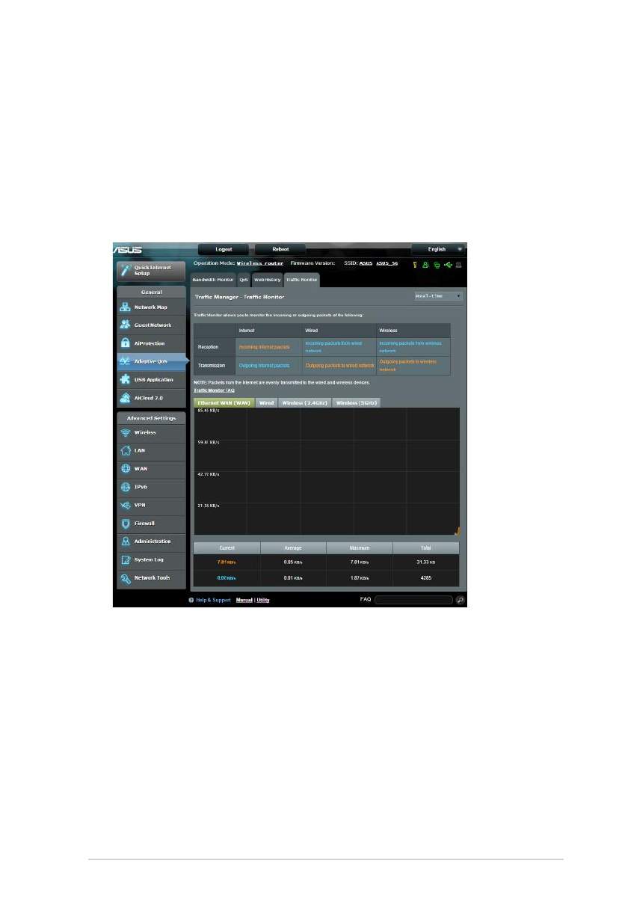This screenshot has height=920, width=619.
Task: Select the Wired graph tab
Action: click(x=266, y=402)
